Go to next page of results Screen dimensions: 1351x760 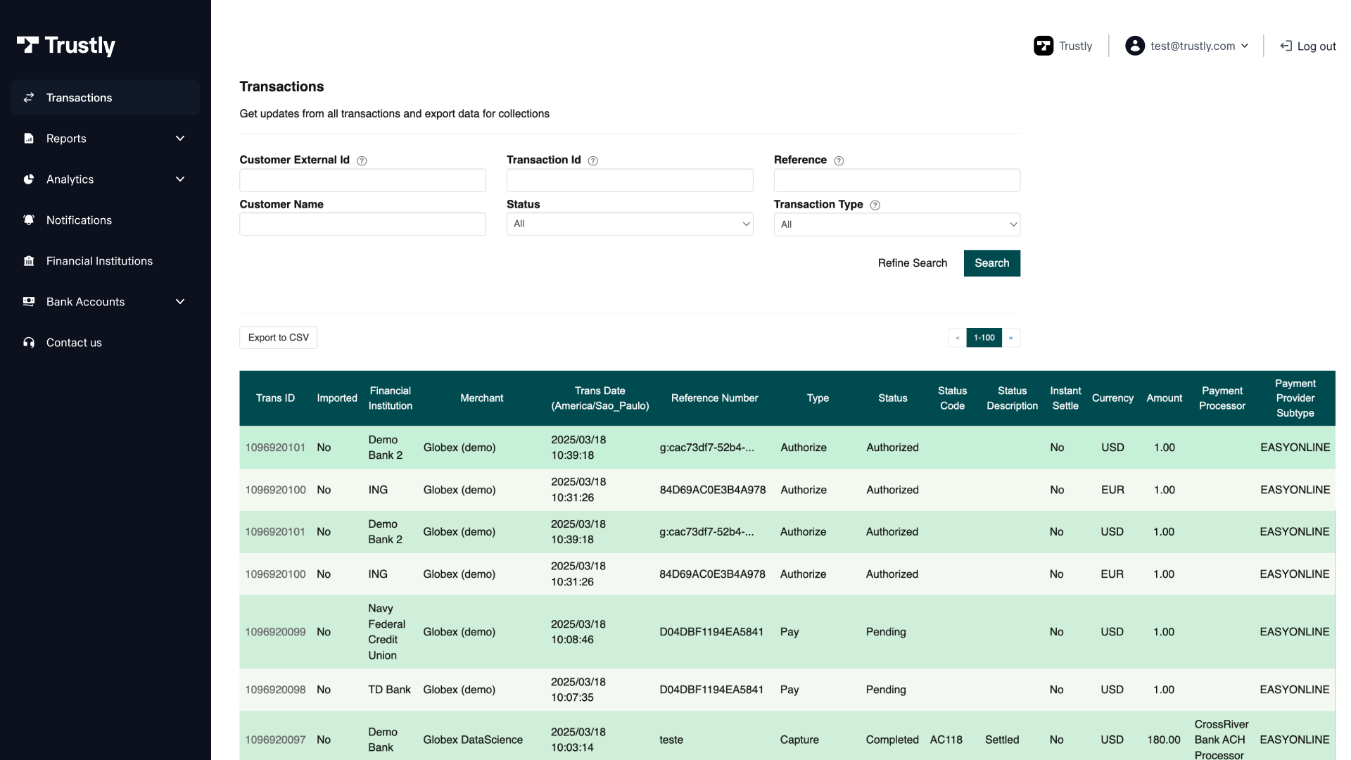pos(1011,338)
